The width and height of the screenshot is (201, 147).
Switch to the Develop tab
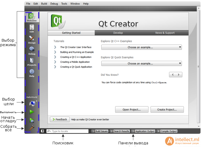pyautogui.click(x=118, y=33)
